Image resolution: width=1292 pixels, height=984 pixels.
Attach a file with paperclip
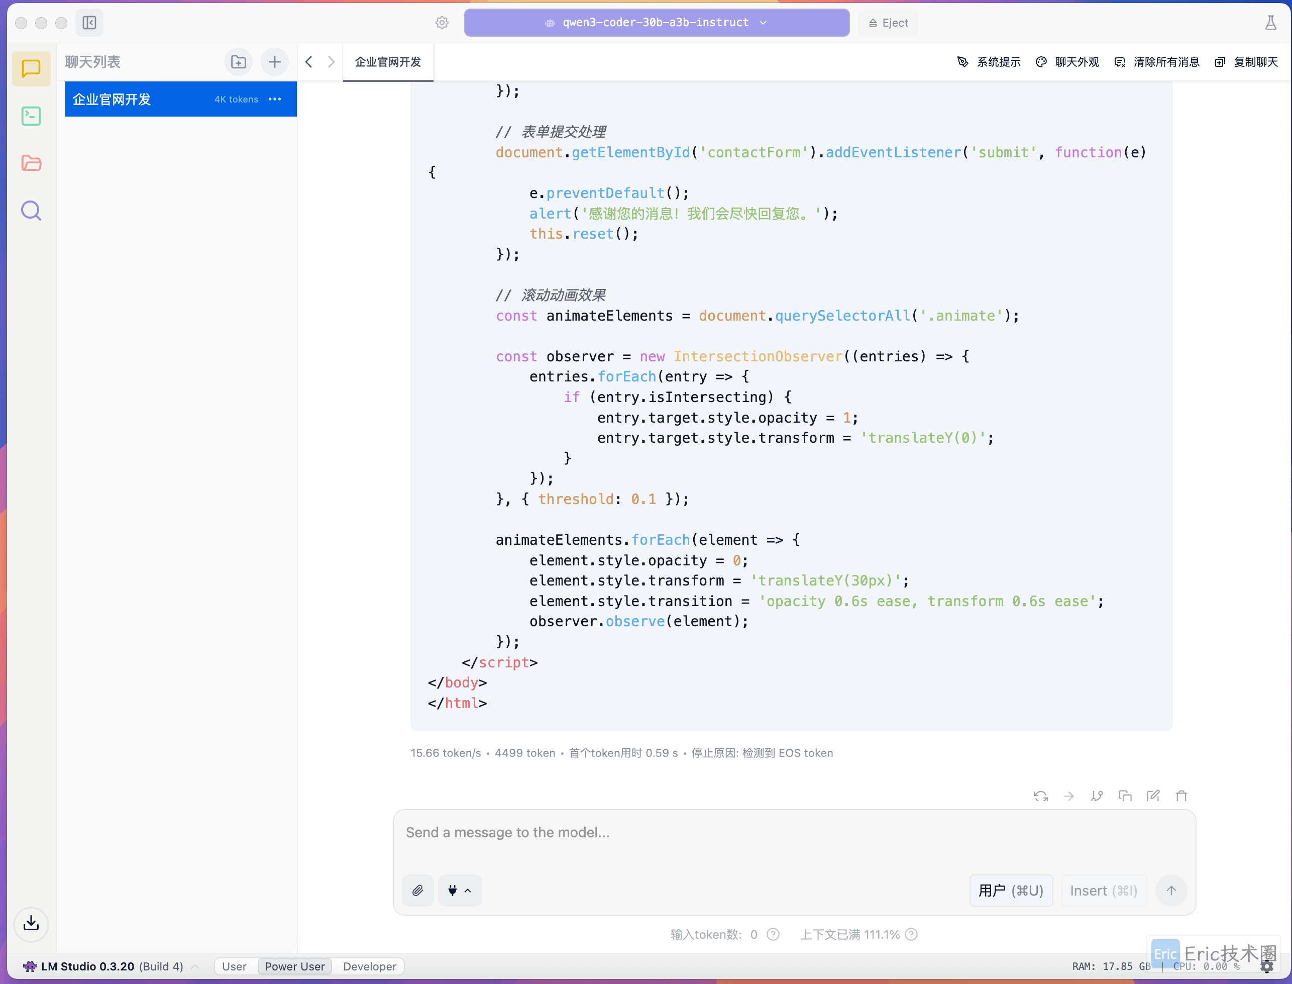click(x=417, y=891)
